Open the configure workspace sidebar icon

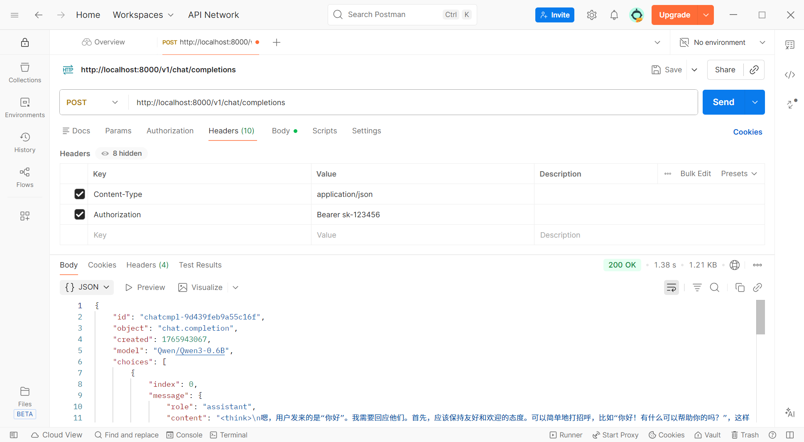(25, 216)
